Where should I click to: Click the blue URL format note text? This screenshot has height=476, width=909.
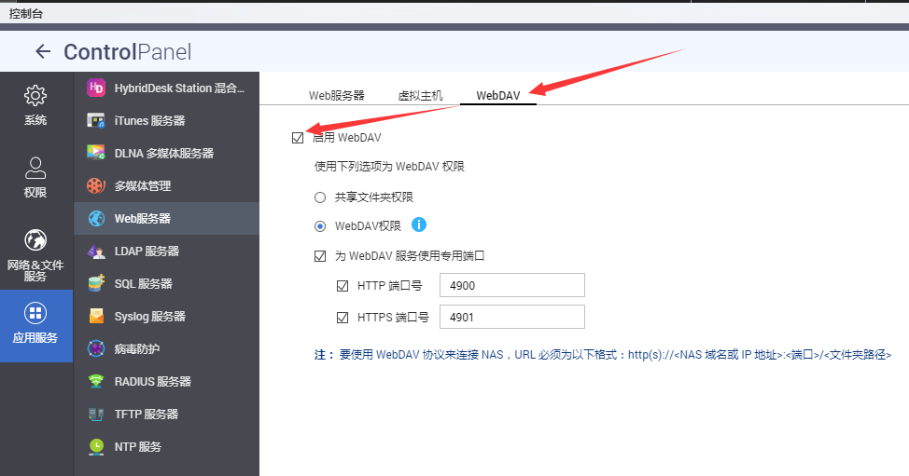pos(603,355)
